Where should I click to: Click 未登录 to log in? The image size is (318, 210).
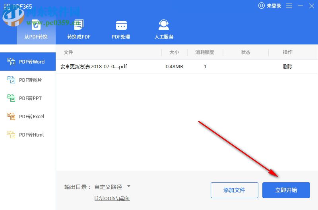pos(274,6)
